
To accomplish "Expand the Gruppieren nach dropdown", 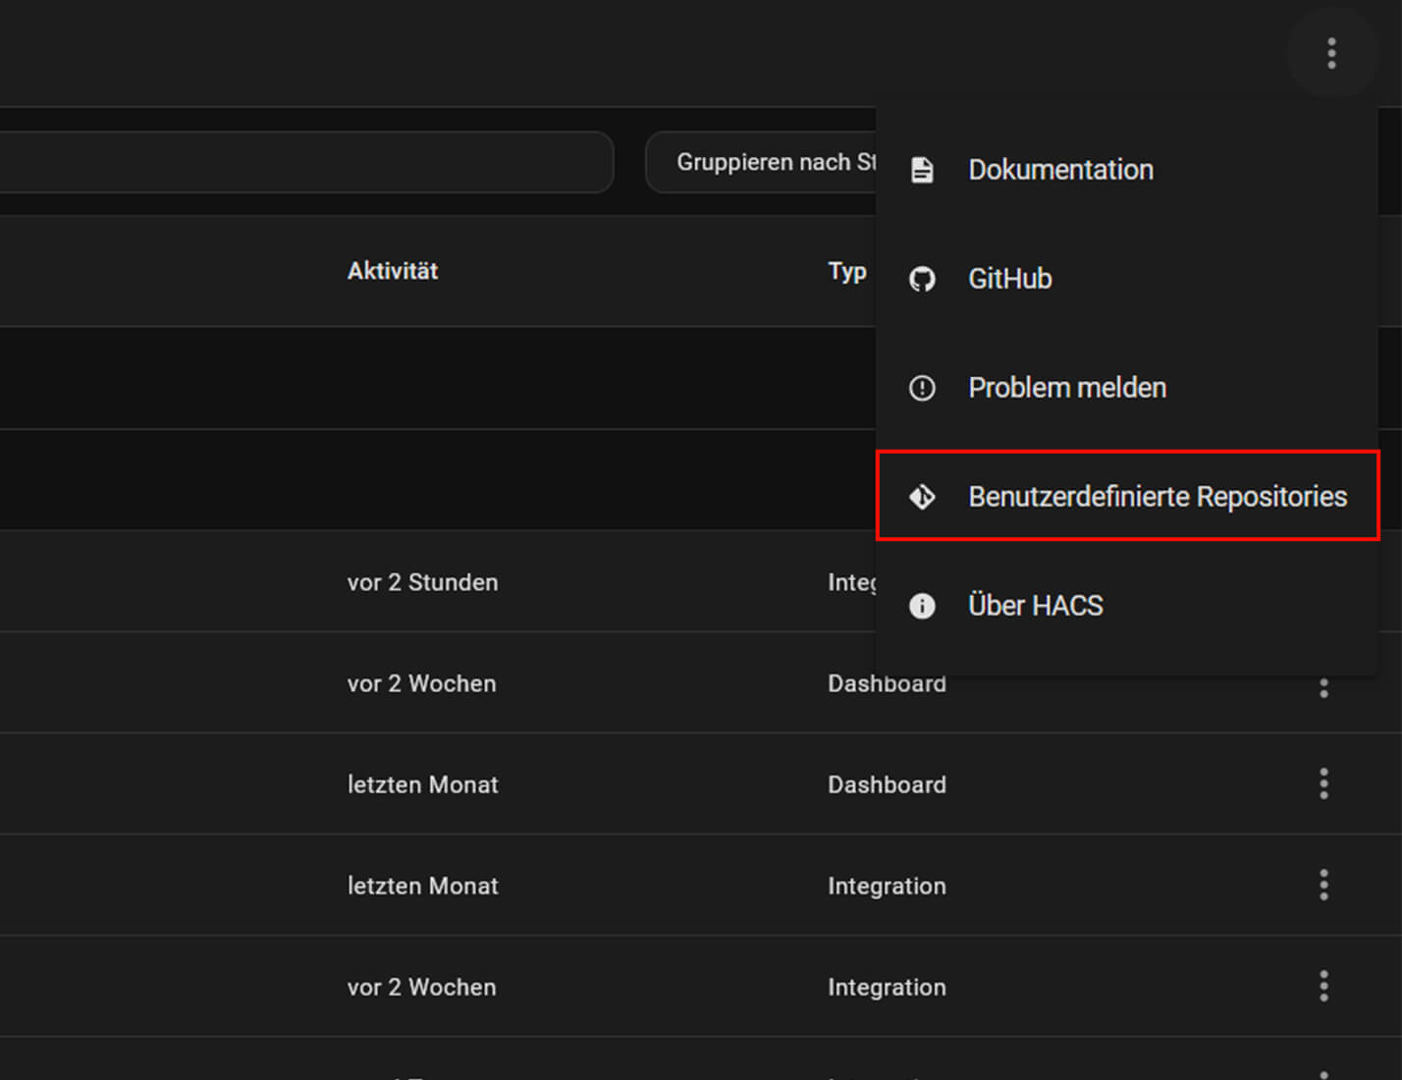I will tap(761, 162).
